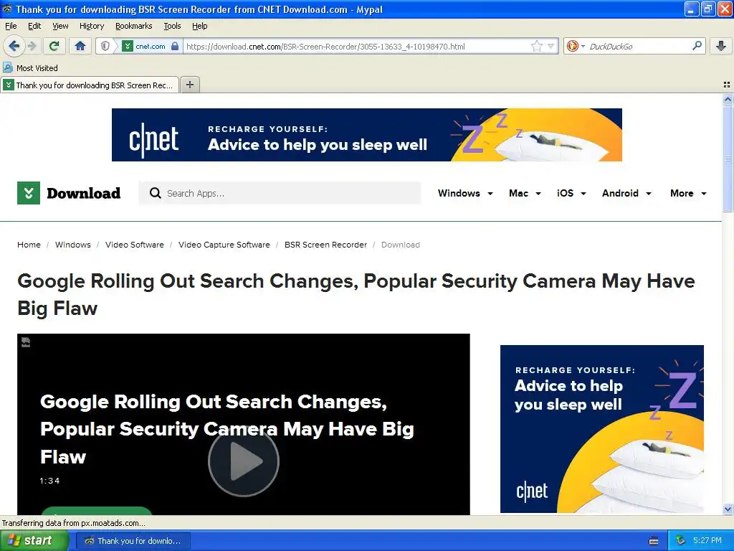
Task: Open the Bookmarks menu
Action: coord(134,26)
